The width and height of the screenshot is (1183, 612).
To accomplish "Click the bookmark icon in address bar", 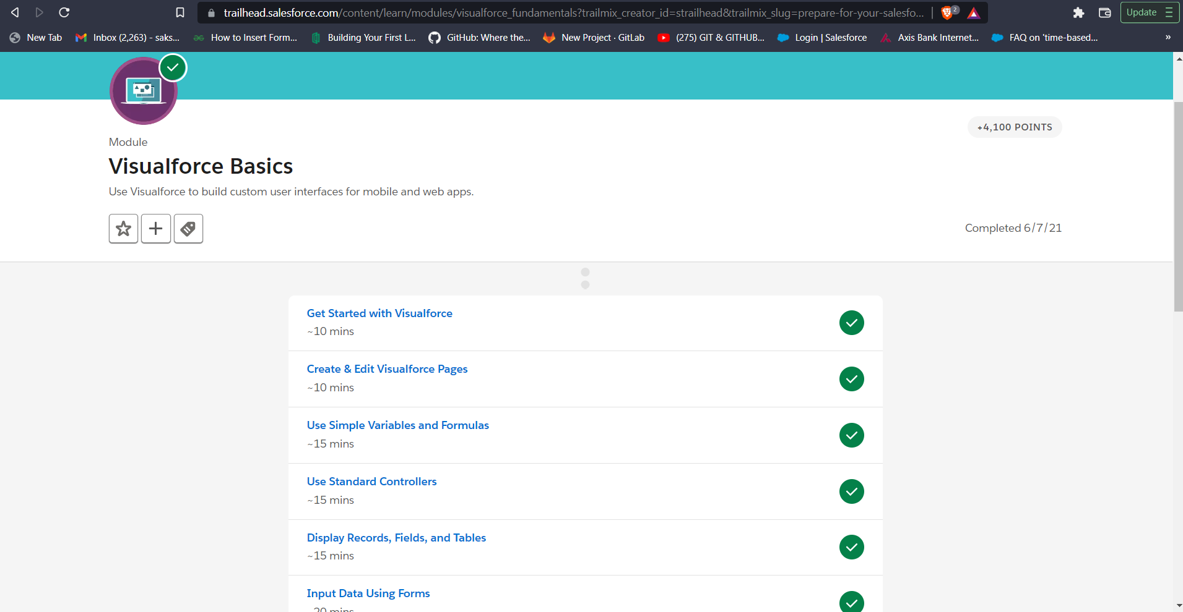I will coord(180,12).
